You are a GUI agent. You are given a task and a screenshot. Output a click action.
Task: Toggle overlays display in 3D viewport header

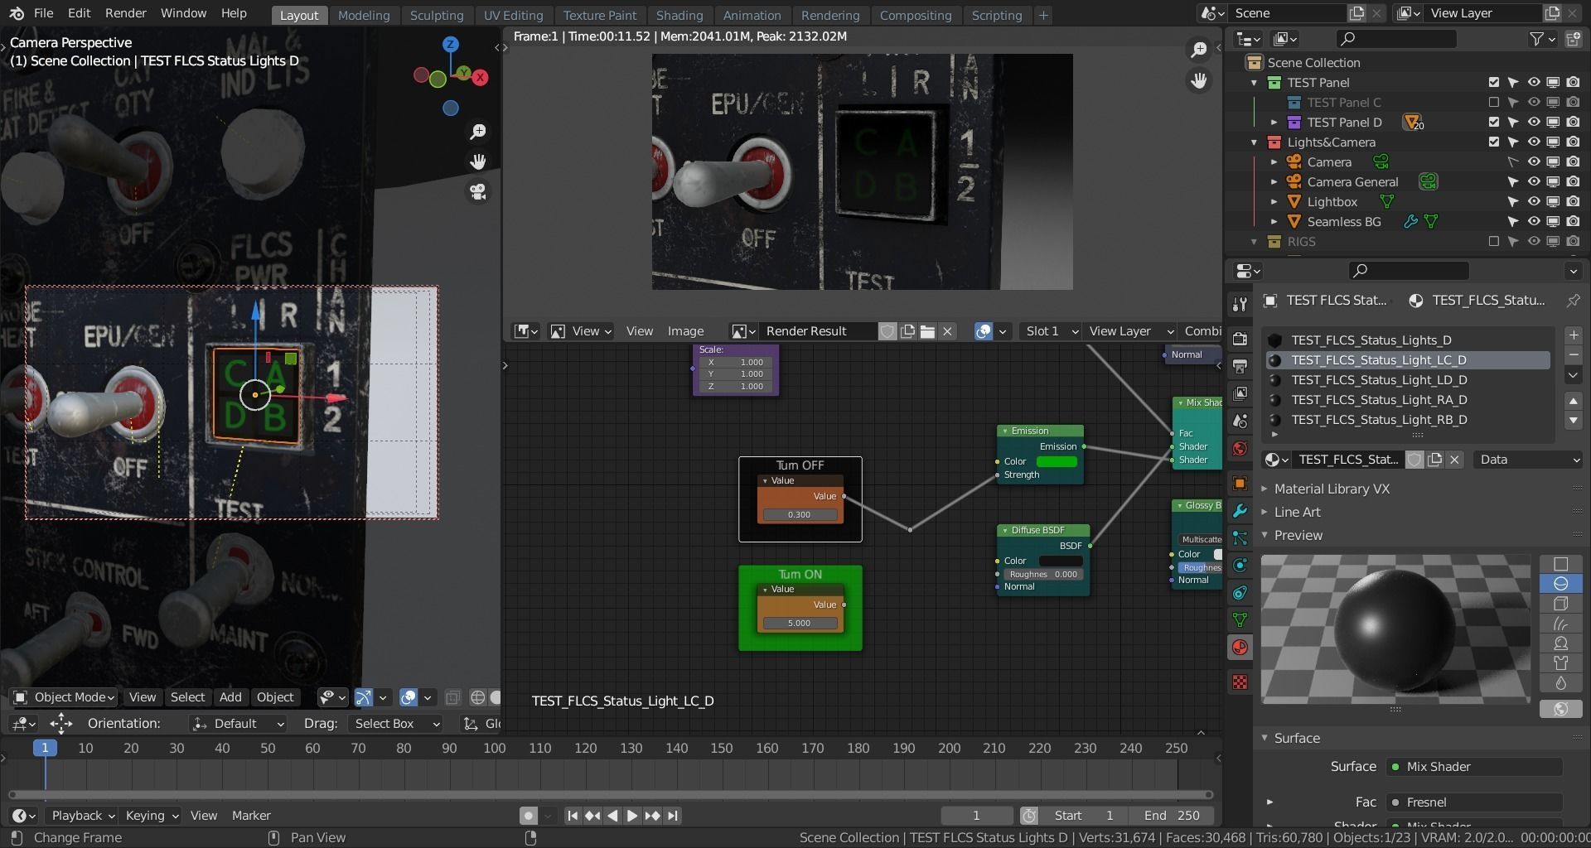[x=408, y=697]
